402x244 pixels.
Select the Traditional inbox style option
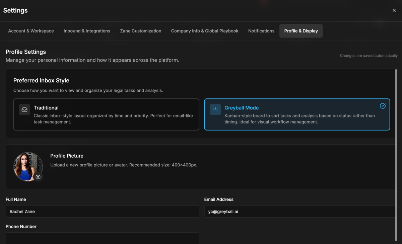[106, 114]
